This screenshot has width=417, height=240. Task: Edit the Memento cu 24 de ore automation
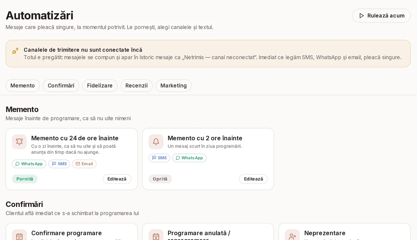point(117,179)
